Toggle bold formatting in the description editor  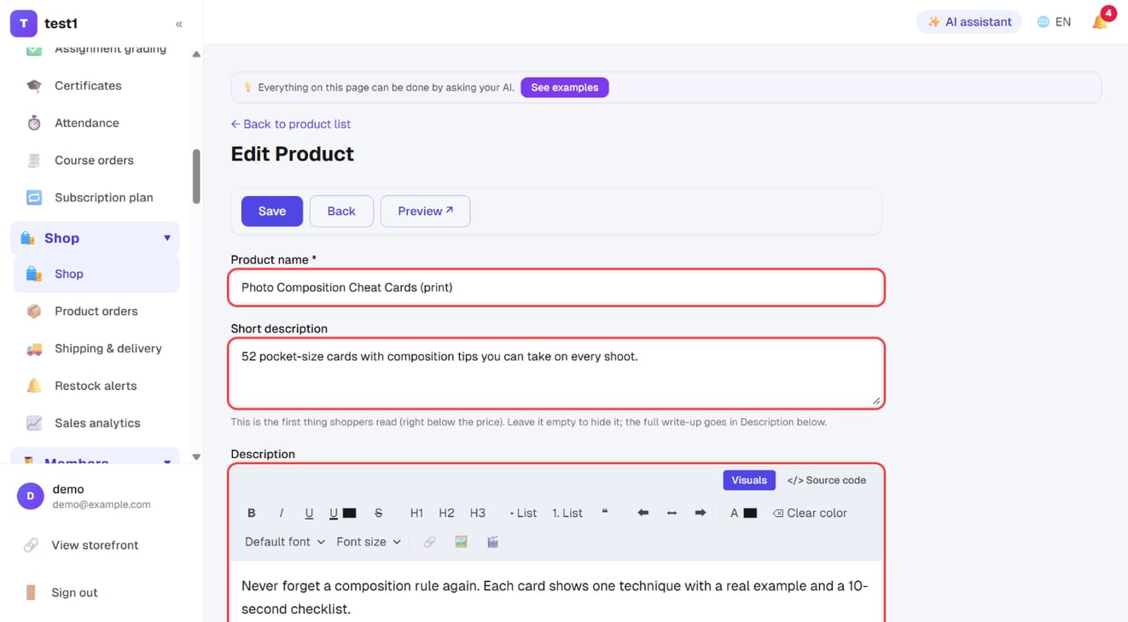tap(252, 513)
